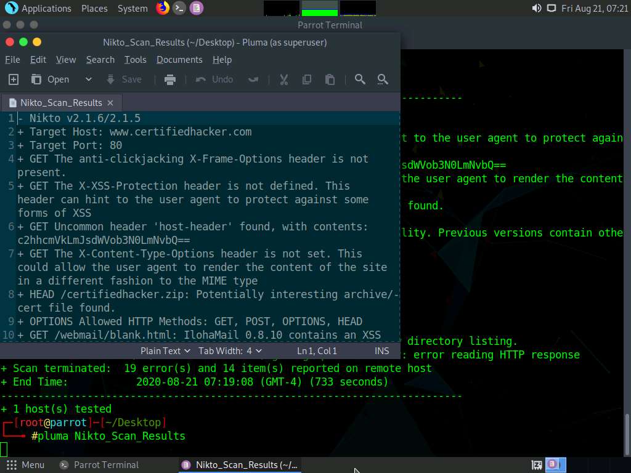Click the End Time line in terminal
The width and height of the screenshot is (631, 473).
pyautogui.click(x=194, y=382)
